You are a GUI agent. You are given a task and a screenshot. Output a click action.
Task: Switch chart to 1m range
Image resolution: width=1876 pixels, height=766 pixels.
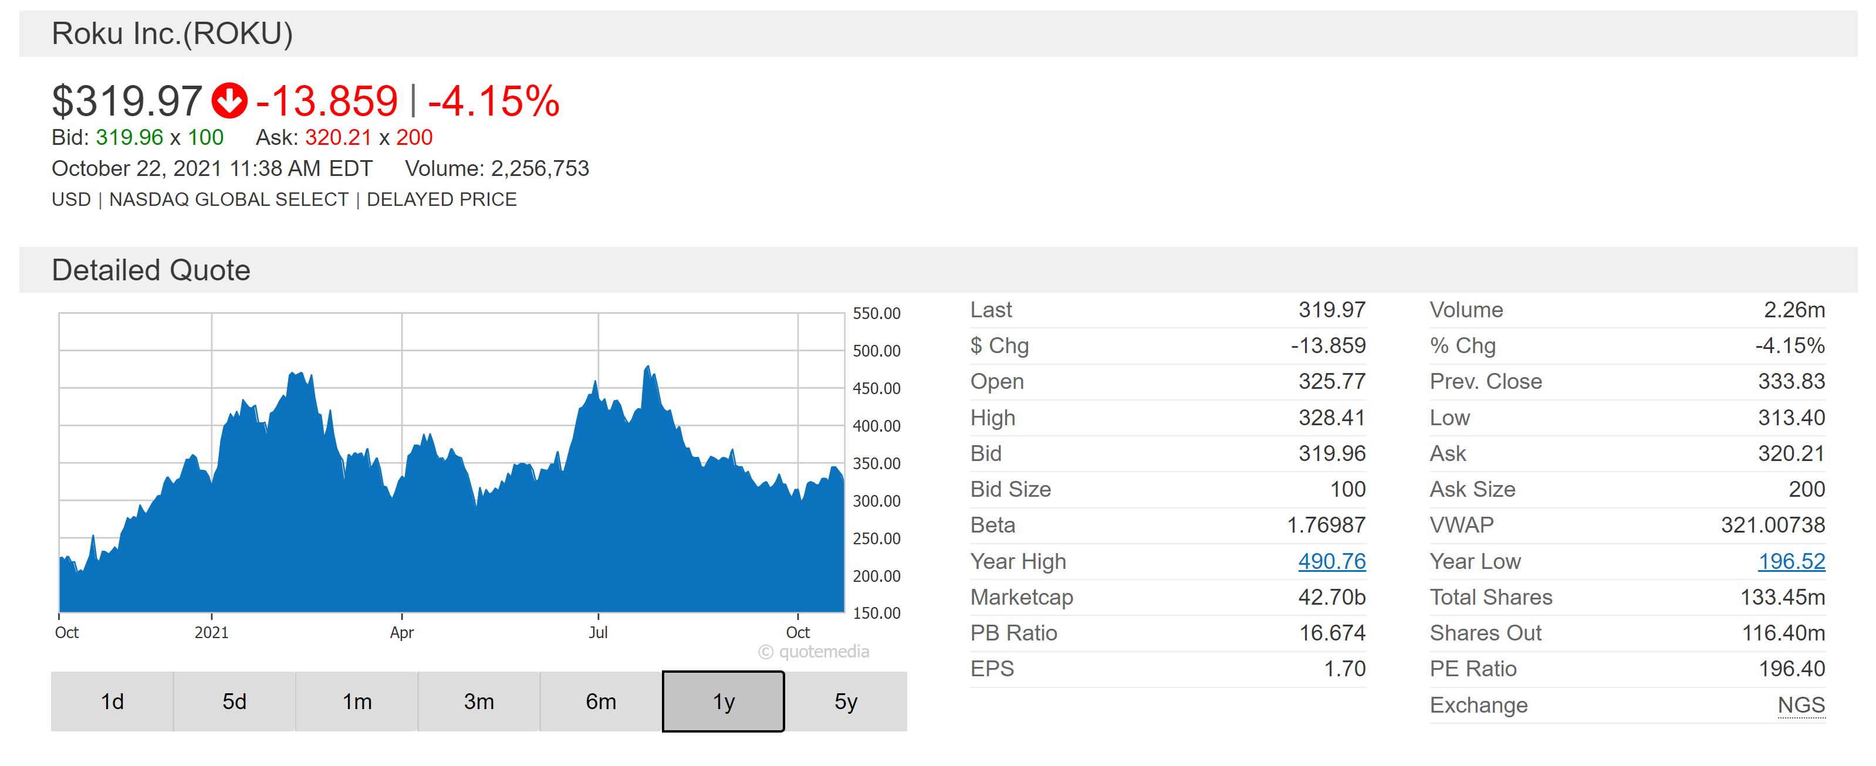pyautogui.click(x=357, y=701)
